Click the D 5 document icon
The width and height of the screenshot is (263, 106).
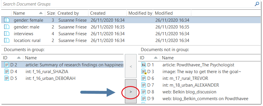point(7,78)
